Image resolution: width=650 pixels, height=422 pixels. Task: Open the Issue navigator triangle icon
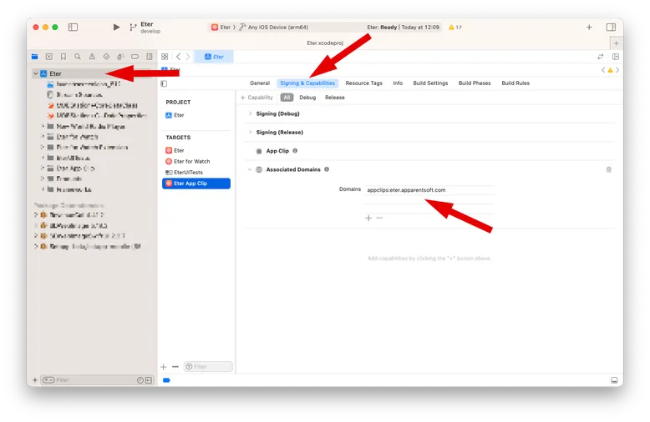pos(92,57)
